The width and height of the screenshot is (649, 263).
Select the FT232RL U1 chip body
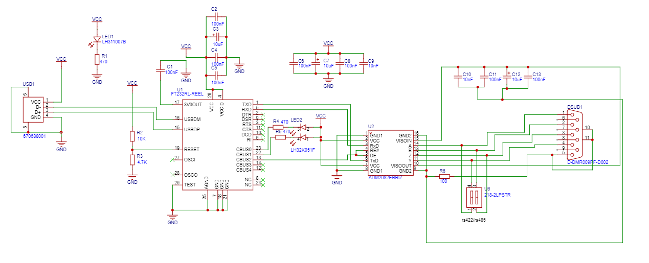217,145
